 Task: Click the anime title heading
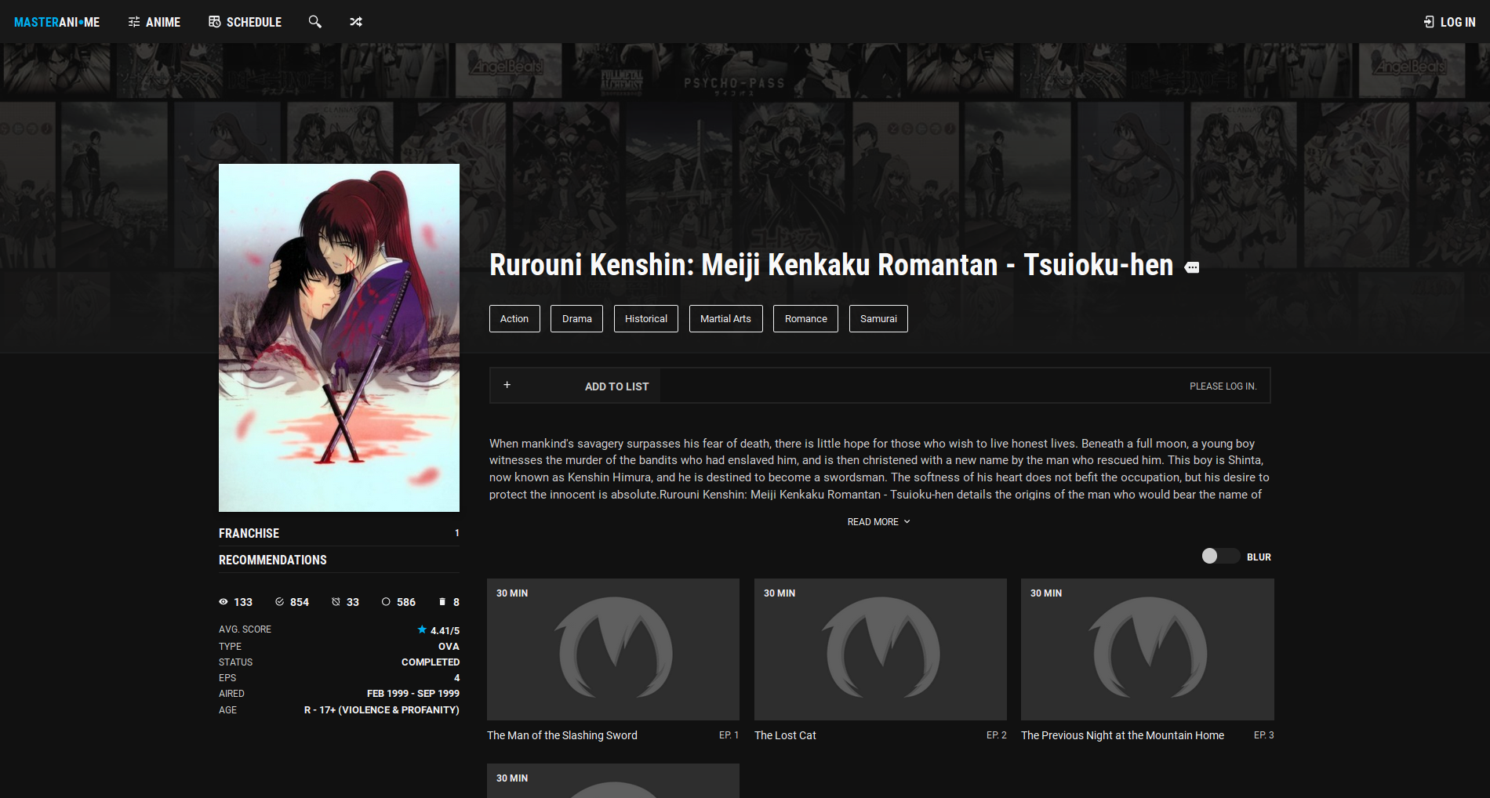[831, 265]
